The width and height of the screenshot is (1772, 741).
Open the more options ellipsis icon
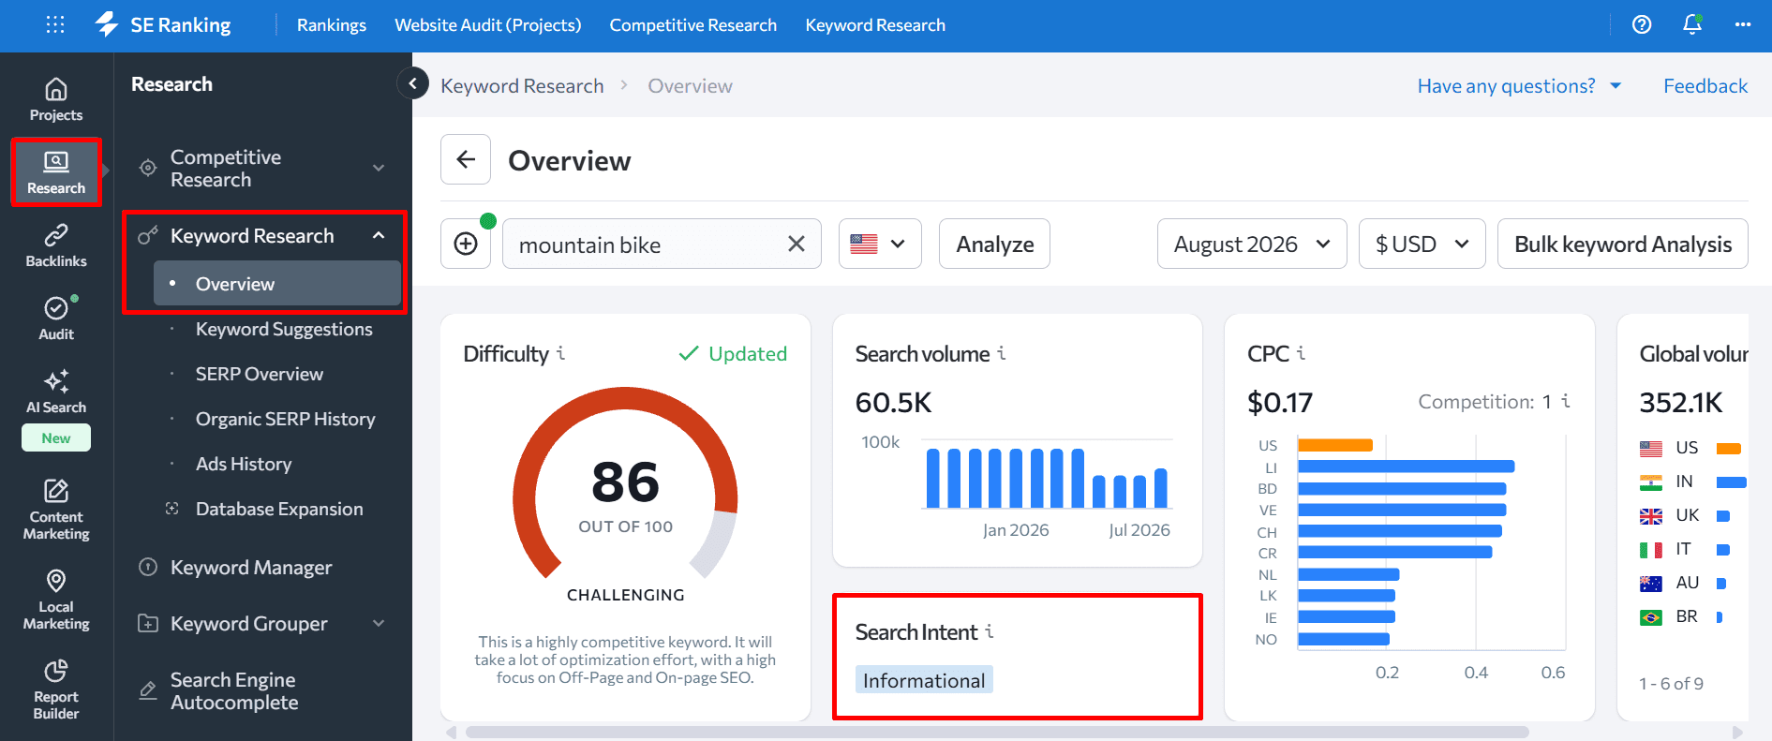pyautogui.click(x=1743, y=24)
